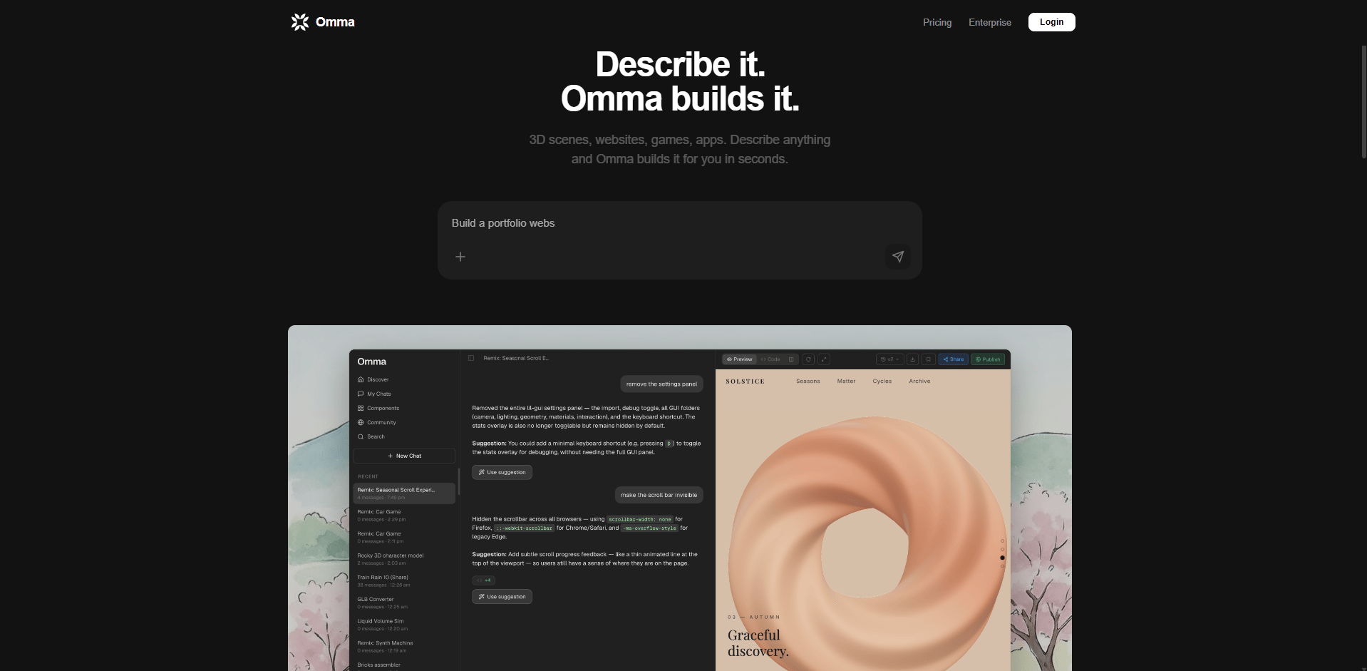1367x671 pixels.
Task: Click the "remove the settings panel" message bubble
Action: tap(661, 384)
